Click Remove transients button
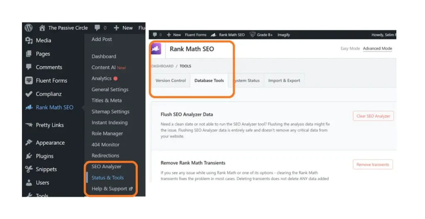The height and width of the screenshot is (219, 425). pos(373,165)
